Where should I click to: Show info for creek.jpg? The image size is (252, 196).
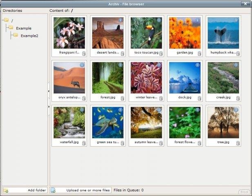click(236, 65)
